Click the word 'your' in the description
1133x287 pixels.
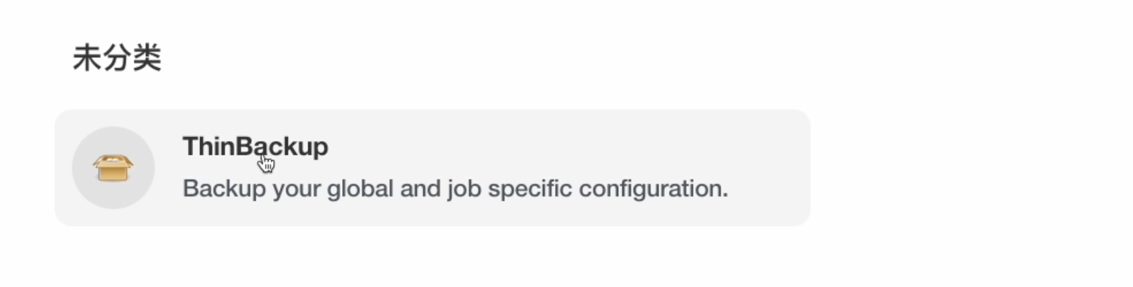coord(297,190)
